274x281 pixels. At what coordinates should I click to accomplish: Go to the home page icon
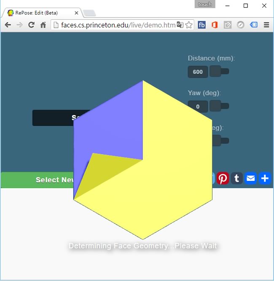coord(43,25)
